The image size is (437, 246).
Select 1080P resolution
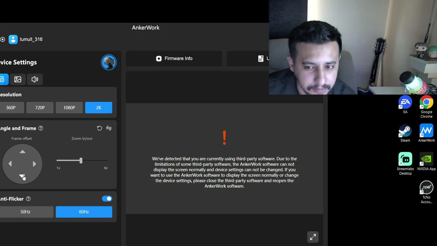(x=69, y=108)
